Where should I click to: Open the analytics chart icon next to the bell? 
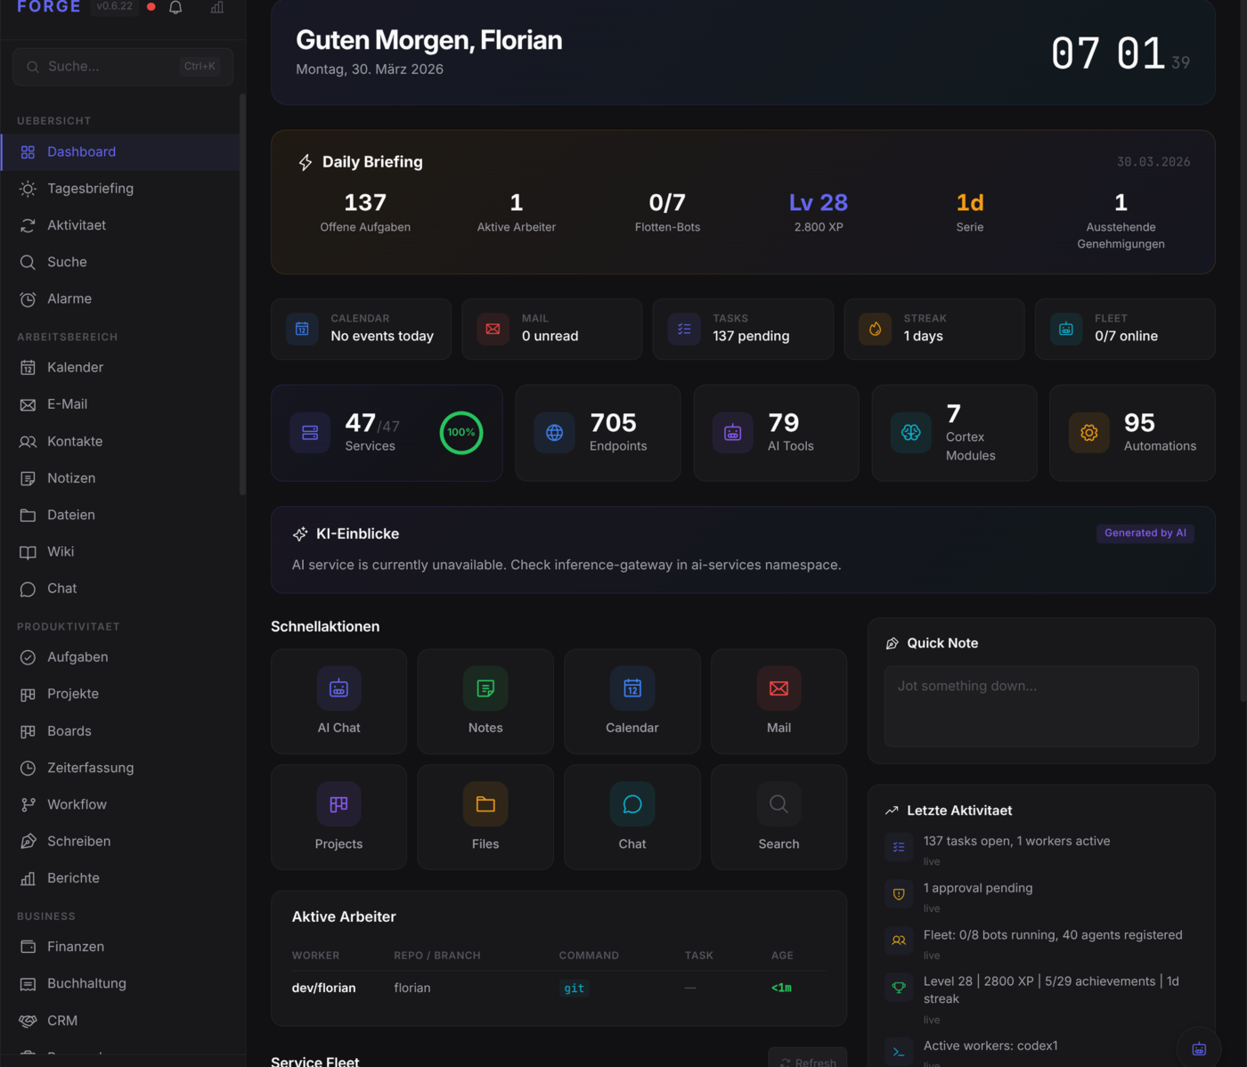click(216, 7)
